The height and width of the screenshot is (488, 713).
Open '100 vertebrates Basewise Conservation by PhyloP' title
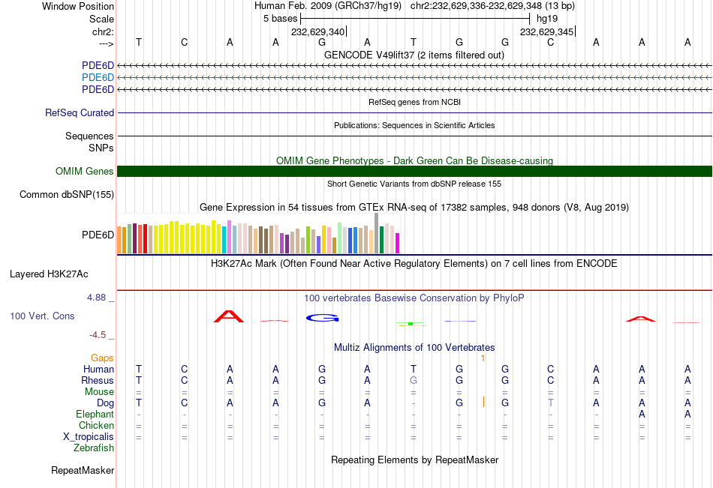click(x=414, y=298)
